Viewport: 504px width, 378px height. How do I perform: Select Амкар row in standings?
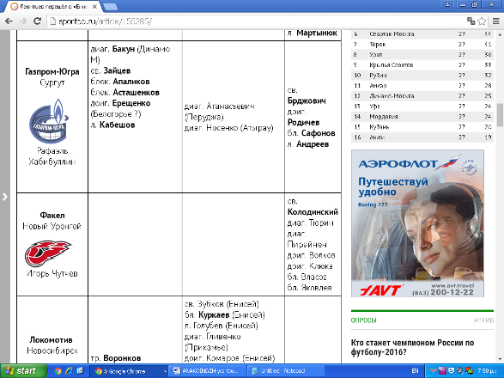pos(422,85)
